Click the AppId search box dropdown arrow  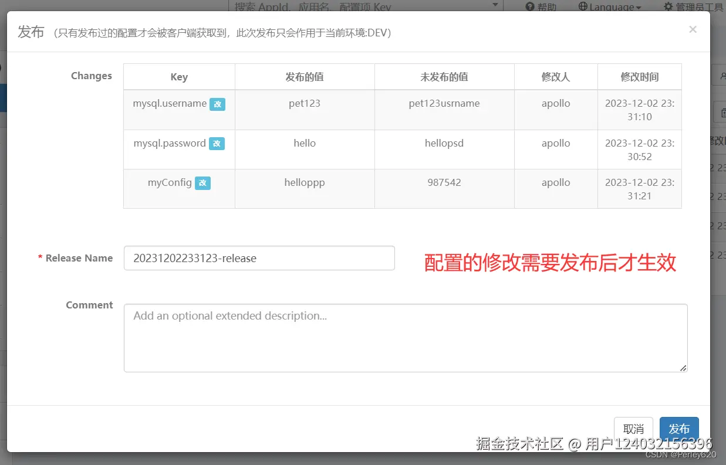pyautogui.click(x=495, y=5)
